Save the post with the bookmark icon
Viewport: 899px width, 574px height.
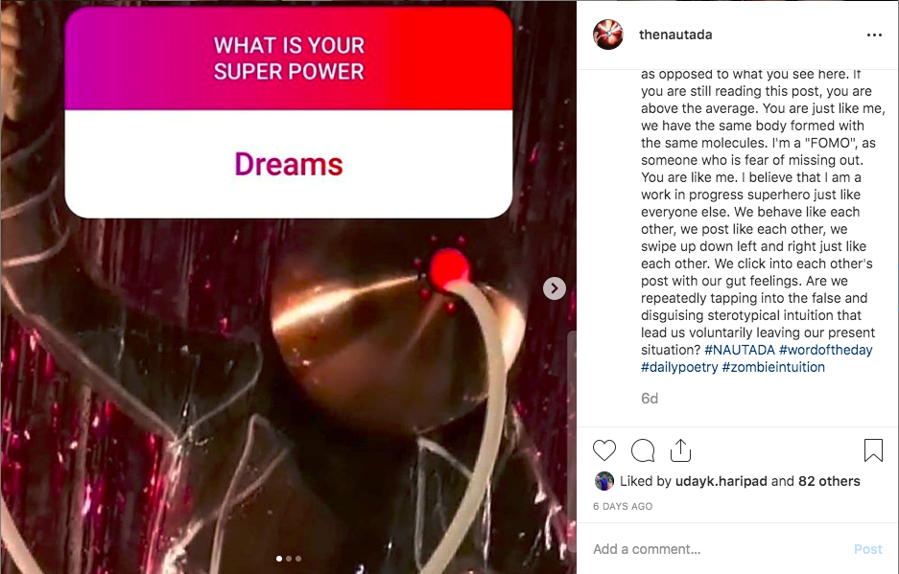(873, 450)
